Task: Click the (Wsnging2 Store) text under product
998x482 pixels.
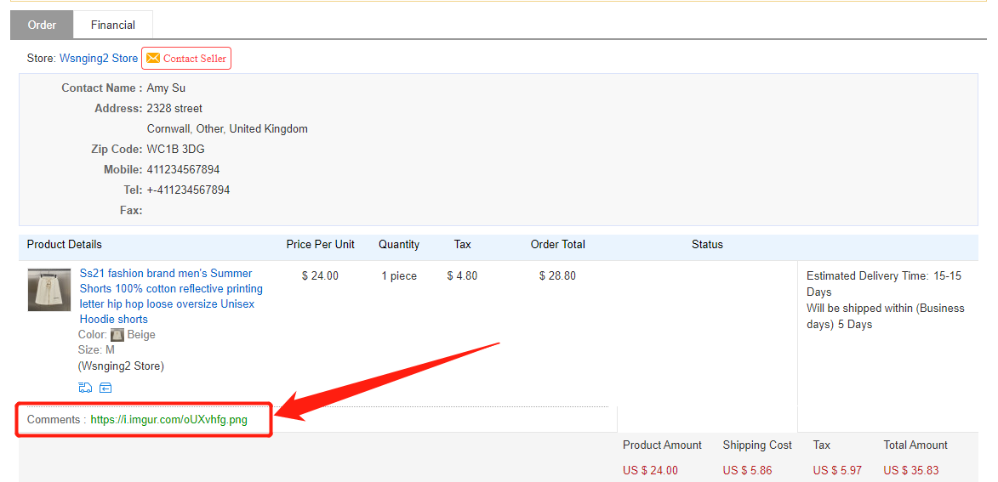Action: click(x=121, y=366)
